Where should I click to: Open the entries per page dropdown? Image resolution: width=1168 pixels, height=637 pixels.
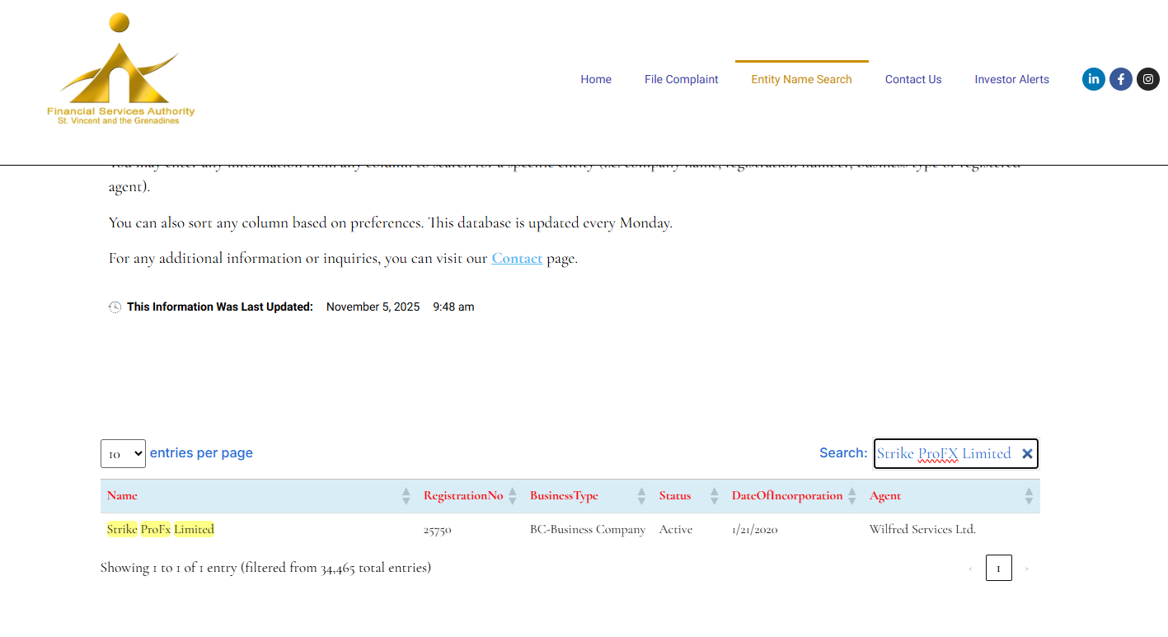(123, 454)
